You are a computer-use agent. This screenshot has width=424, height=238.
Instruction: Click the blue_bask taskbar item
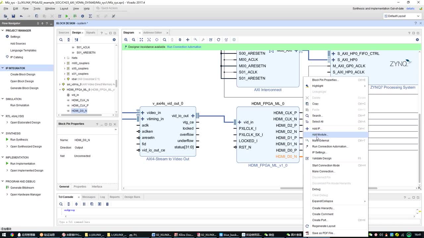(x=229, y=235)
